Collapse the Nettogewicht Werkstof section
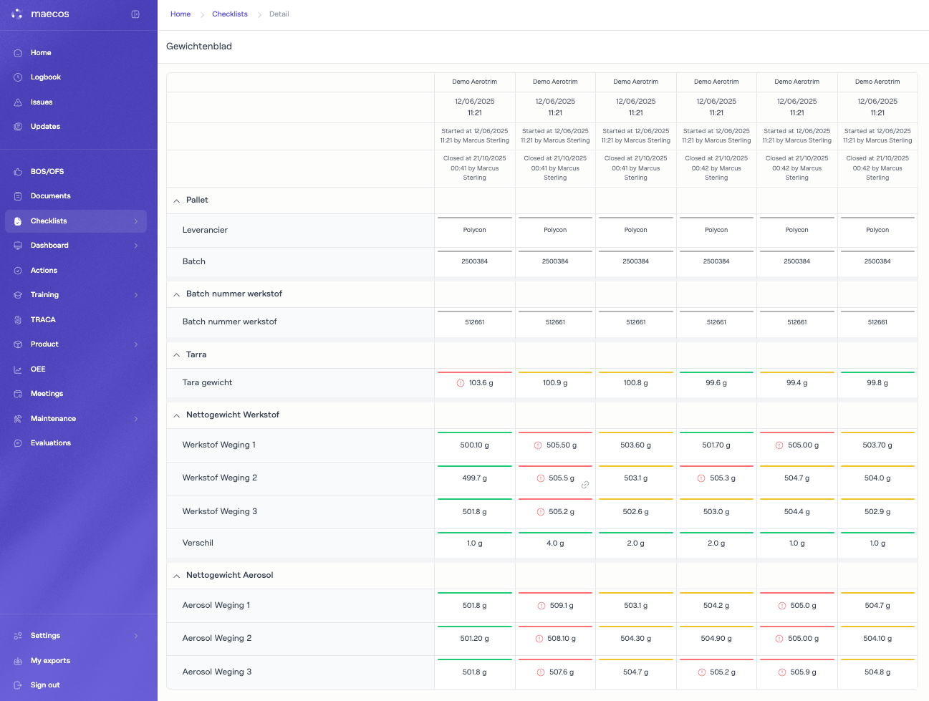Image resolution: width=929 pixels, height=701 pixels. pyautogui.click(x=177, y=415)
